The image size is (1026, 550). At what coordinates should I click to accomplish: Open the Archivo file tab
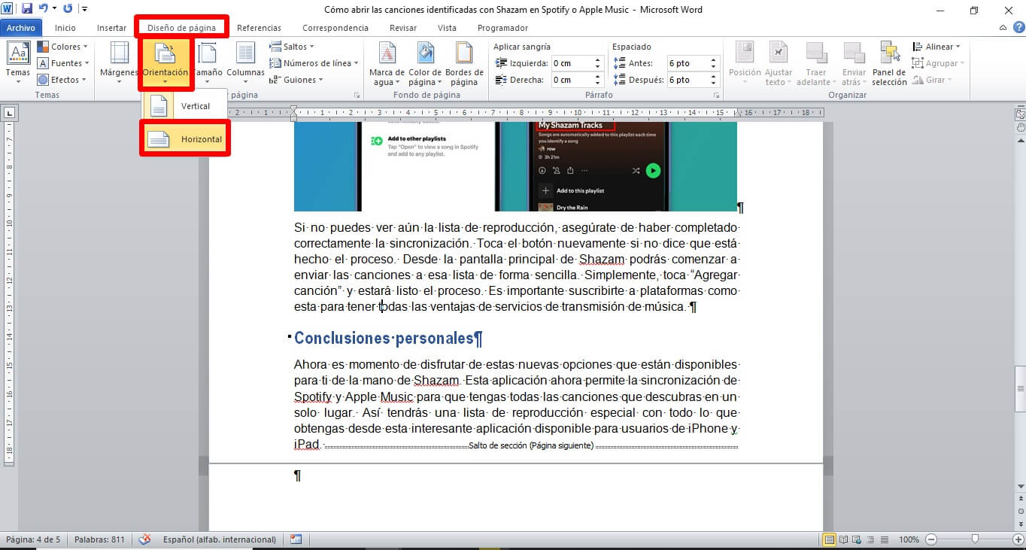point(21,28)
